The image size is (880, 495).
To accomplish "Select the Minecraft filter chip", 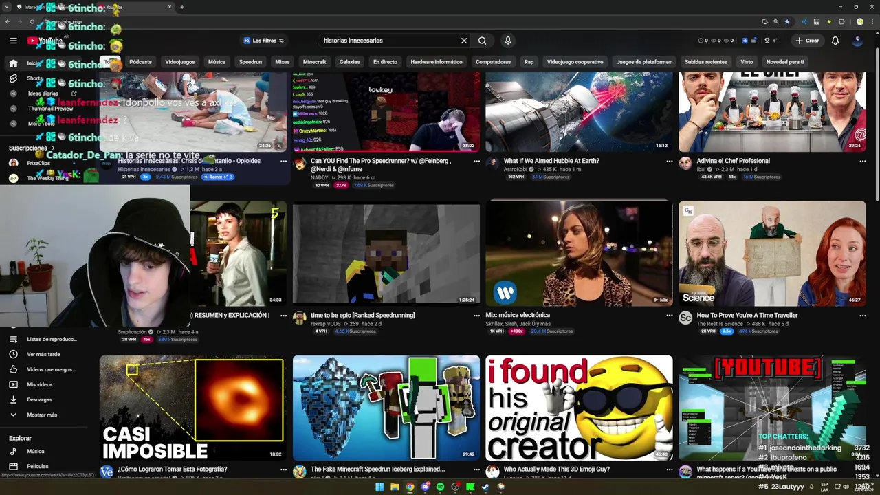I will click(315, 62).
